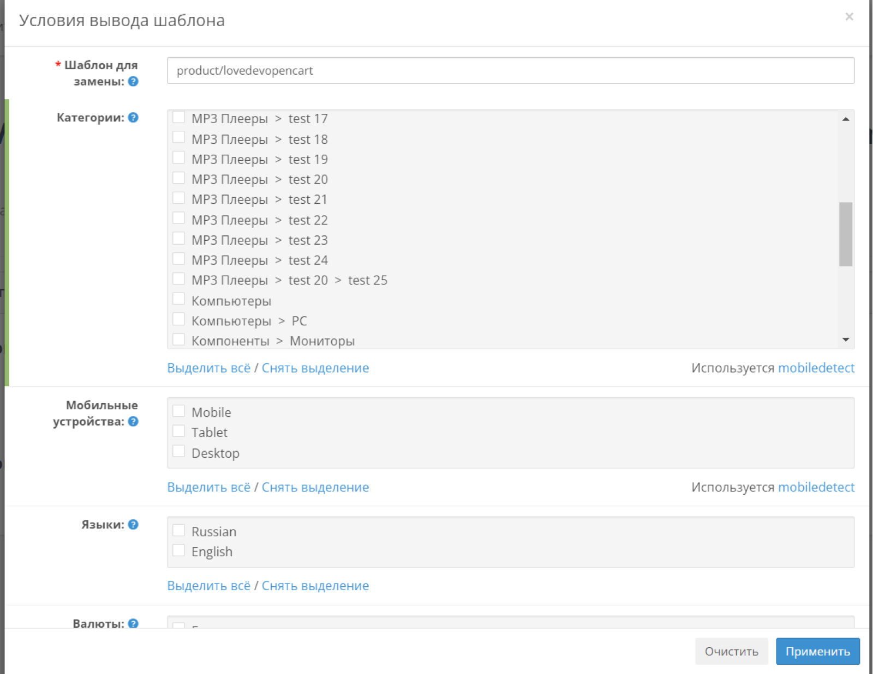Click scroll-up arrow in categories list
This screenshot has height=674, width=873.
pyautogui.click(x=846, y=119)
